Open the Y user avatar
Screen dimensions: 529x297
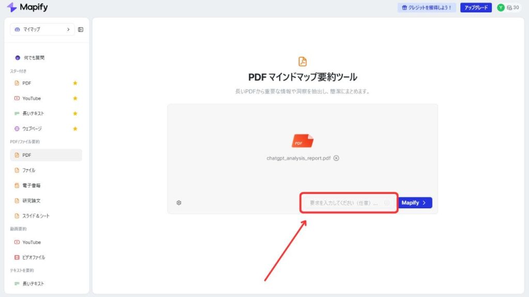pos(501,7)
